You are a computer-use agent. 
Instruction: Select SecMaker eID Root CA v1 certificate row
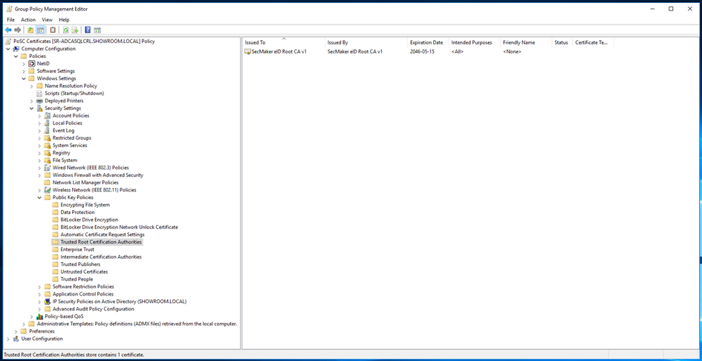279,52
